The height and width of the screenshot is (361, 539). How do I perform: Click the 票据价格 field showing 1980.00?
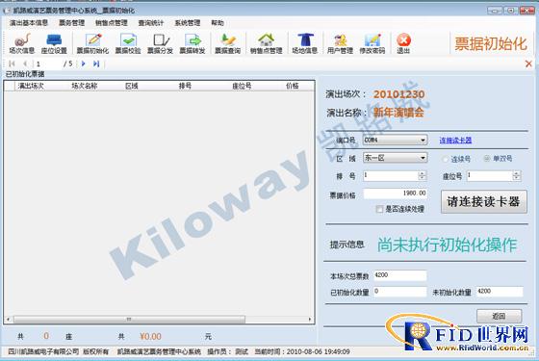click(x=396, y=193)
